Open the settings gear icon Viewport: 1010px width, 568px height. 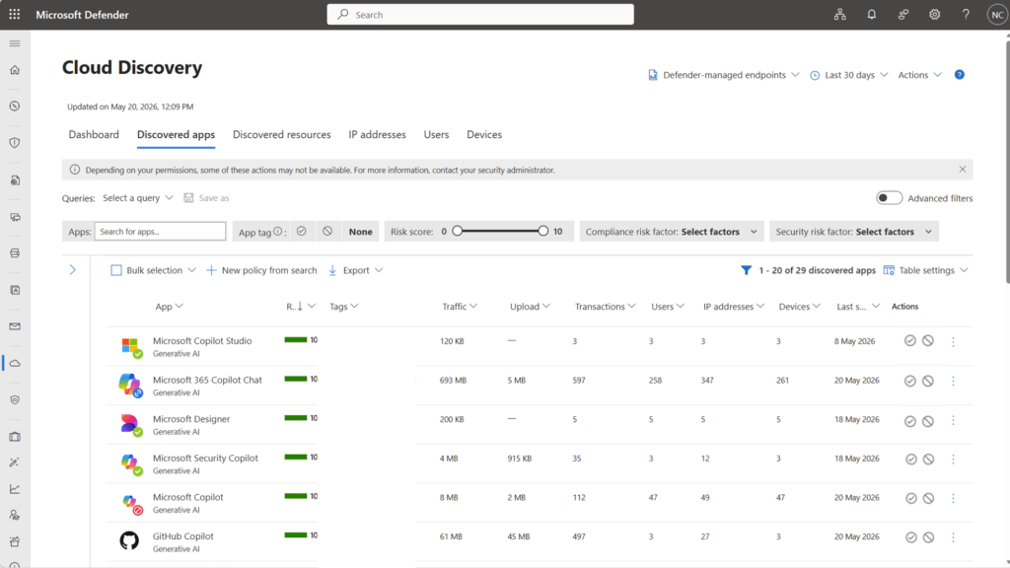(935, 14)
